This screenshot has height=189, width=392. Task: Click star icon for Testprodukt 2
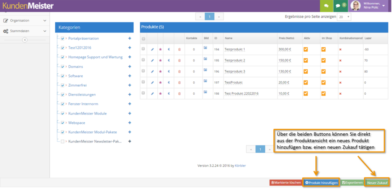160,60
